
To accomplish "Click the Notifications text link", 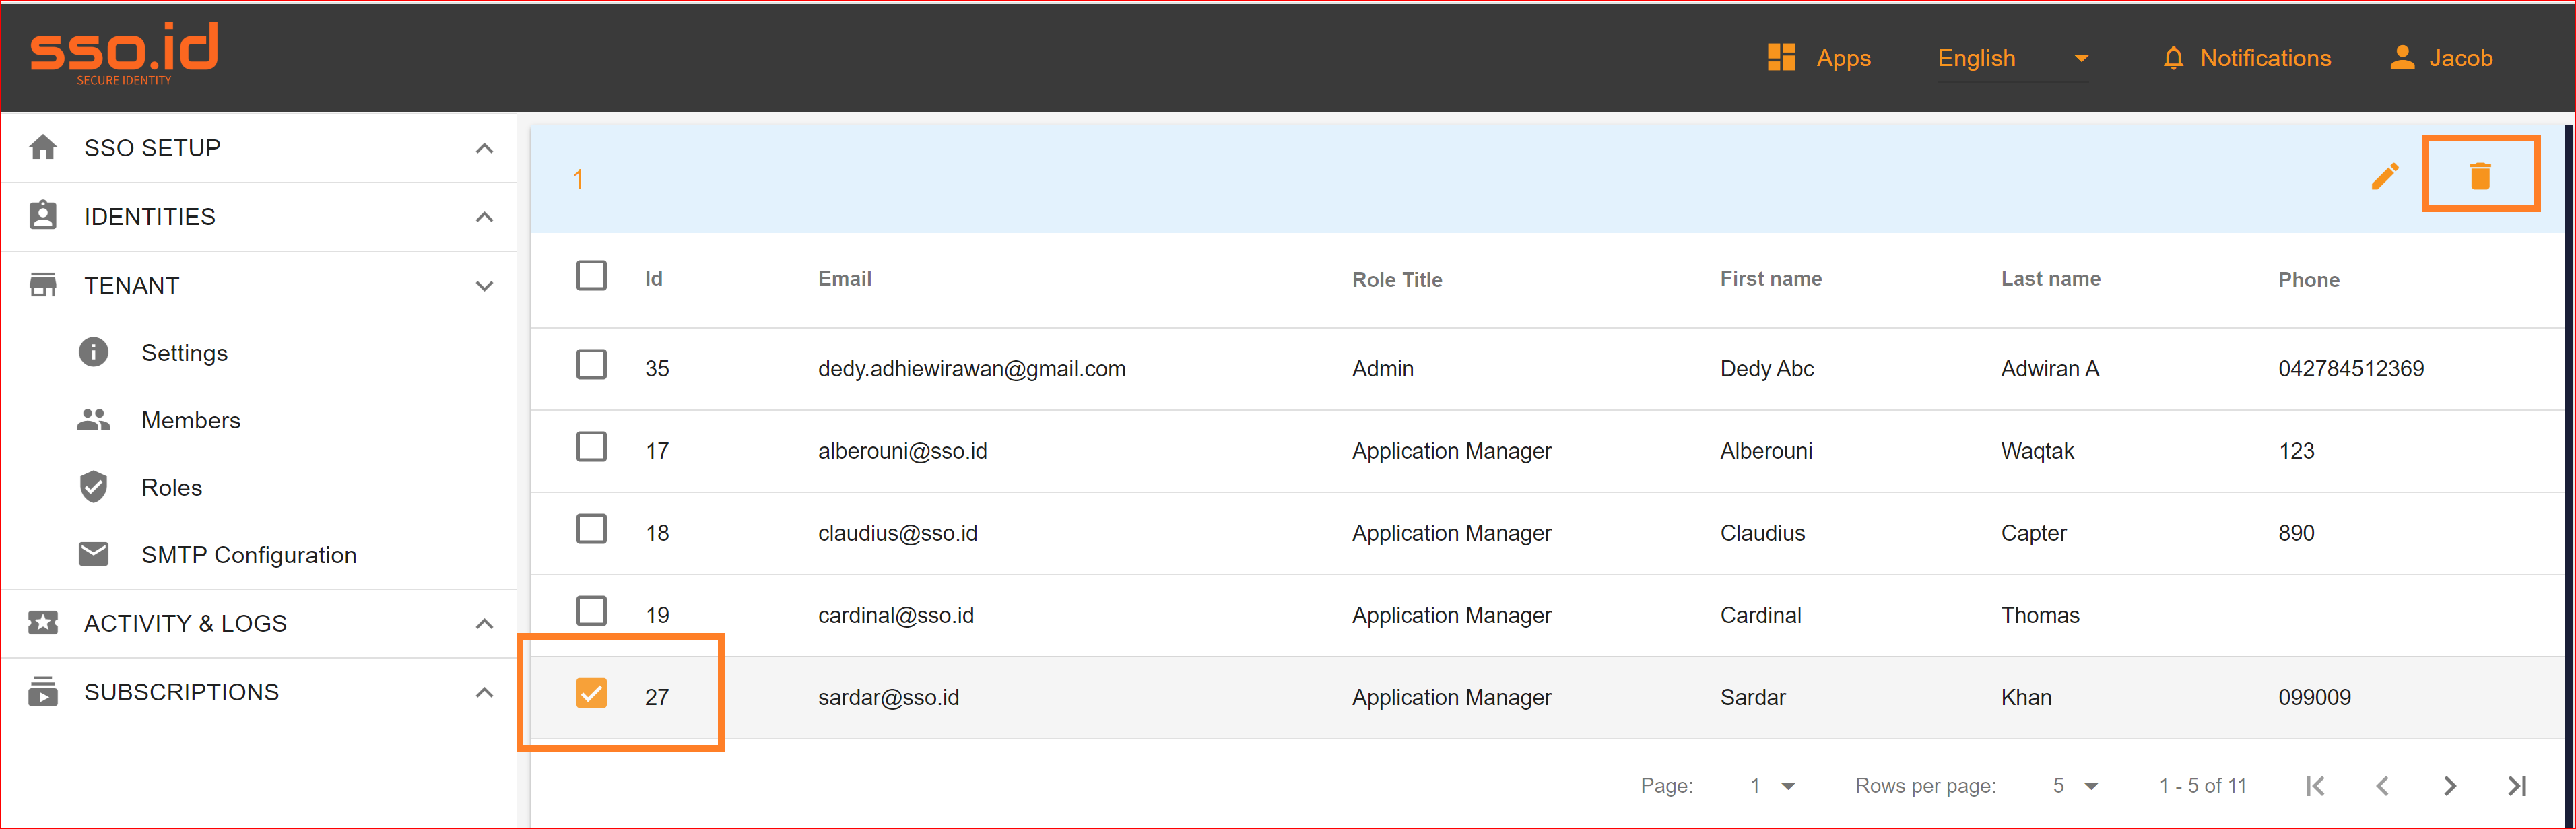I will (2265, 58).
